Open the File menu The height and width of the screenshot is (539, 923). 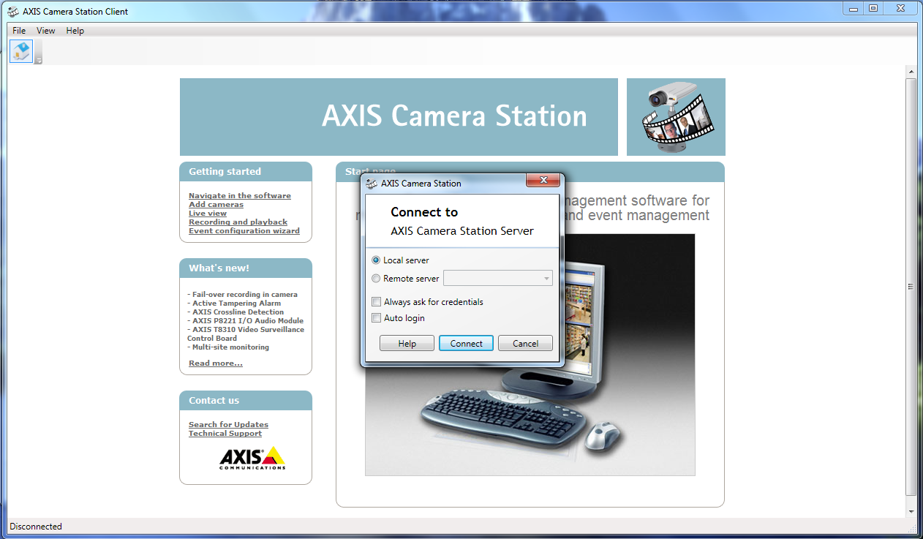19,31
